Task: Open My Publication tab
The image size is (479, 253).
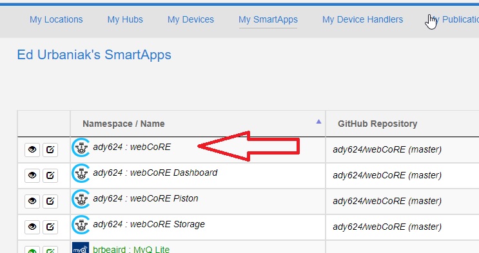Action: pyautogui.click(x=454, y=19)
